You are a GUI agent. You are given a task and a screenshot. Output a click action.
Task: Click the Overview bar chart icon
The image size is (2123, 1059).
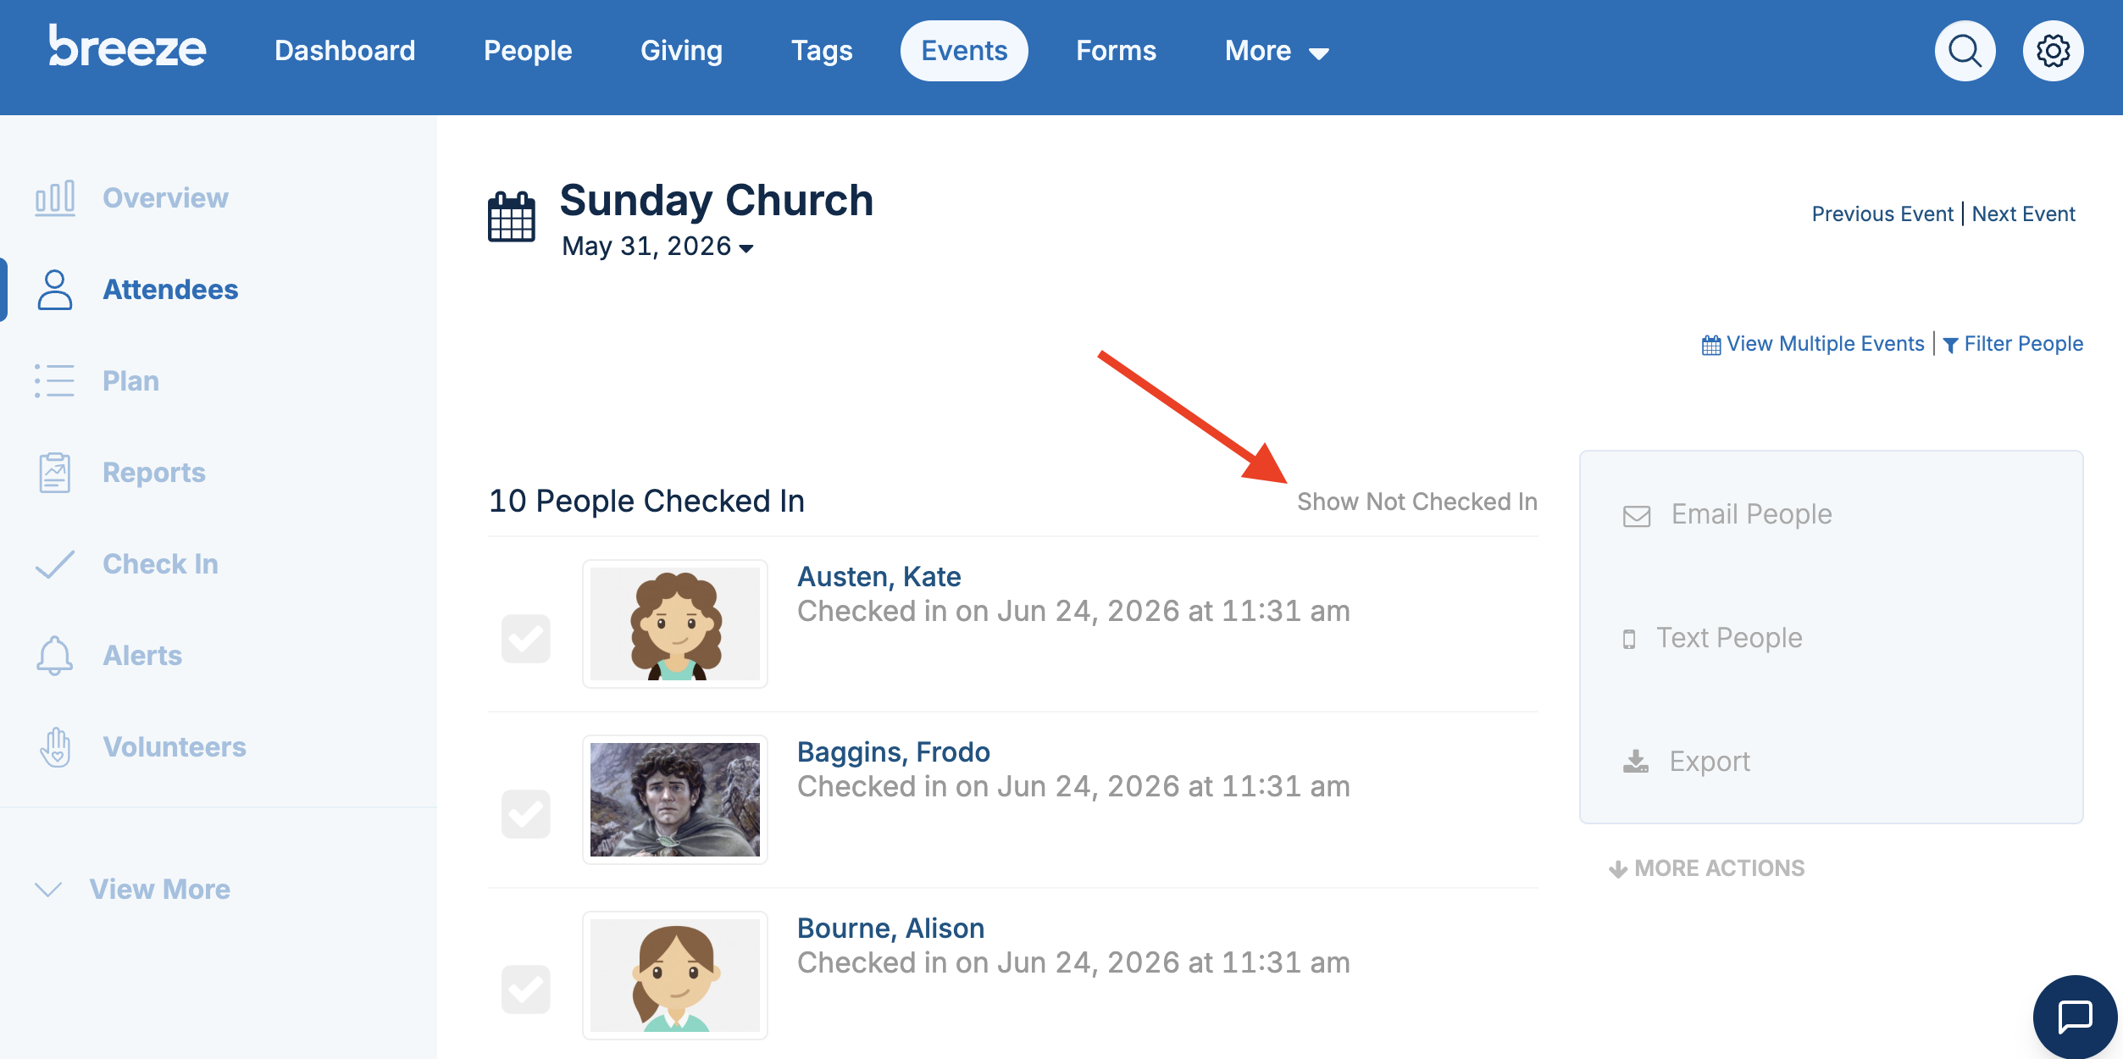[55, 198]
